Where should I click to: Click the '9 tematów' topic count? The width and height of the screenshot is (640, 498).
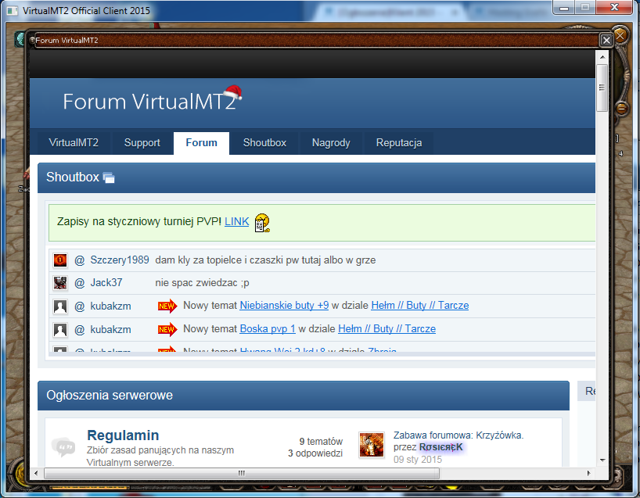(321, 441)
